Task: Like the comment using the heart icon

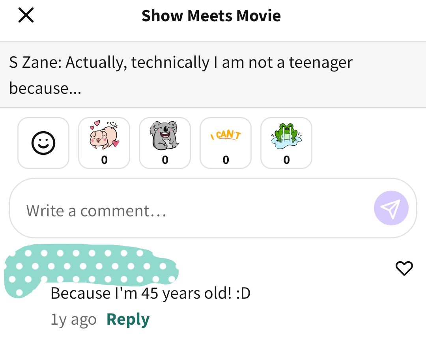Action: [x=404, y=268]
